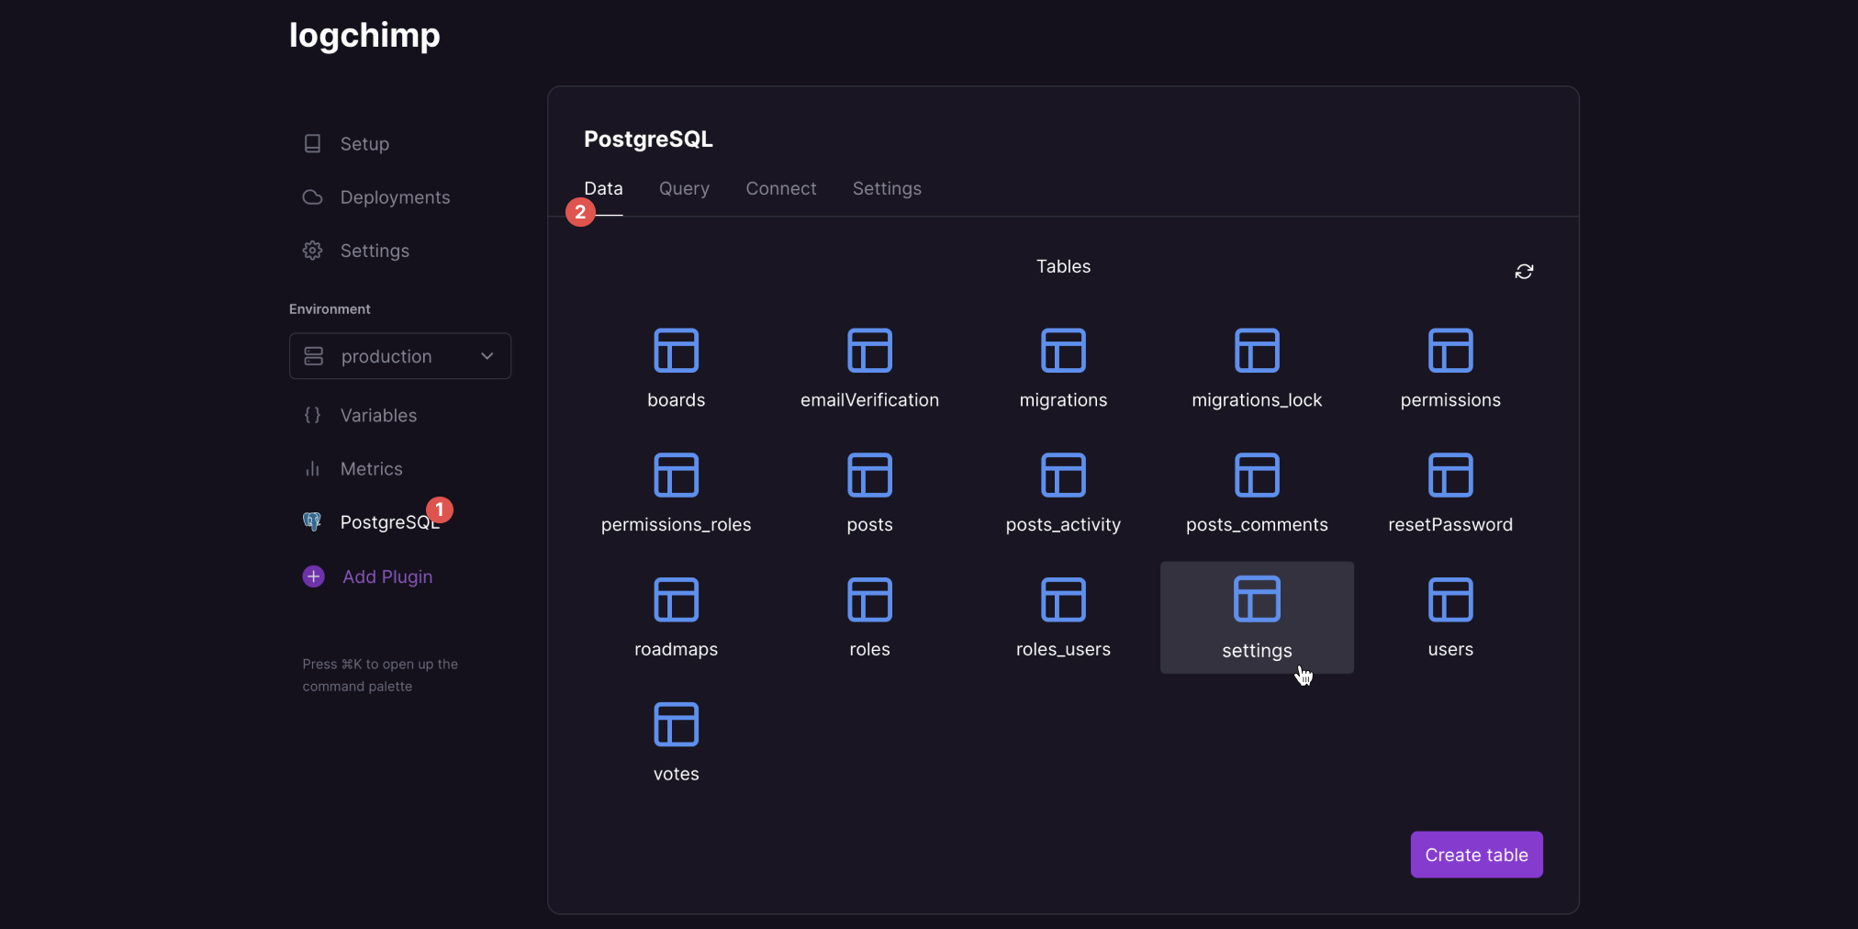1858x929 pixels.
Task: Open the Settings tab of PostgreSQL
Action: click(887, 188)
